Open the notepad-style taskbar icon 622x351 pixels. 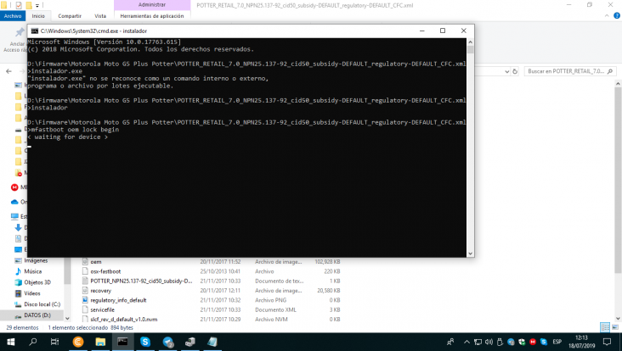click(x=212, y=342)
